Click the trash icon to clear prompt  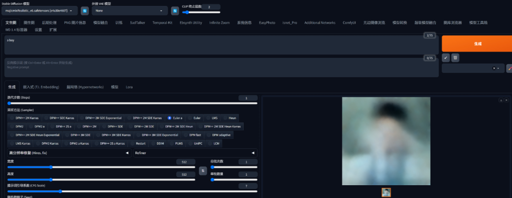(x=455, y=58)
